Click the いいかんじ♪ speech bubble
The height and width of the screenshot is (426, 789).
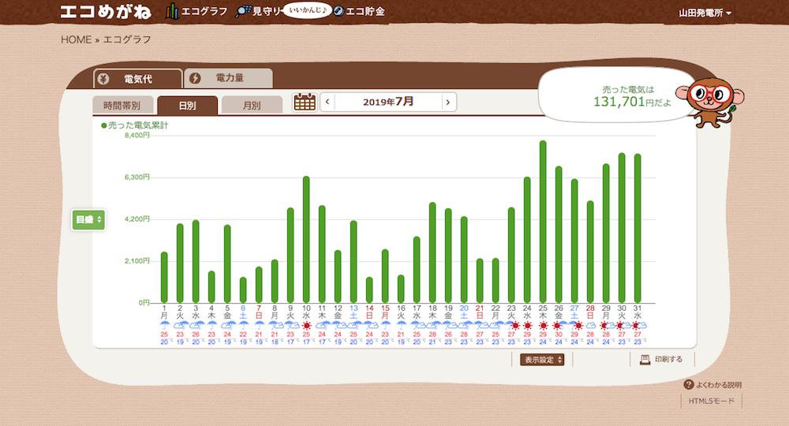(307, 10)
